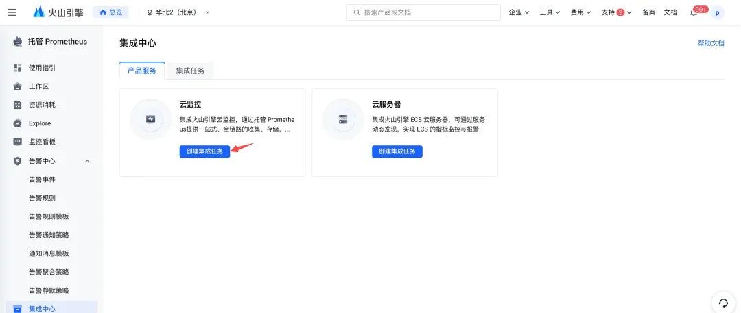Open the 帮助文档 link

(711, 43)
